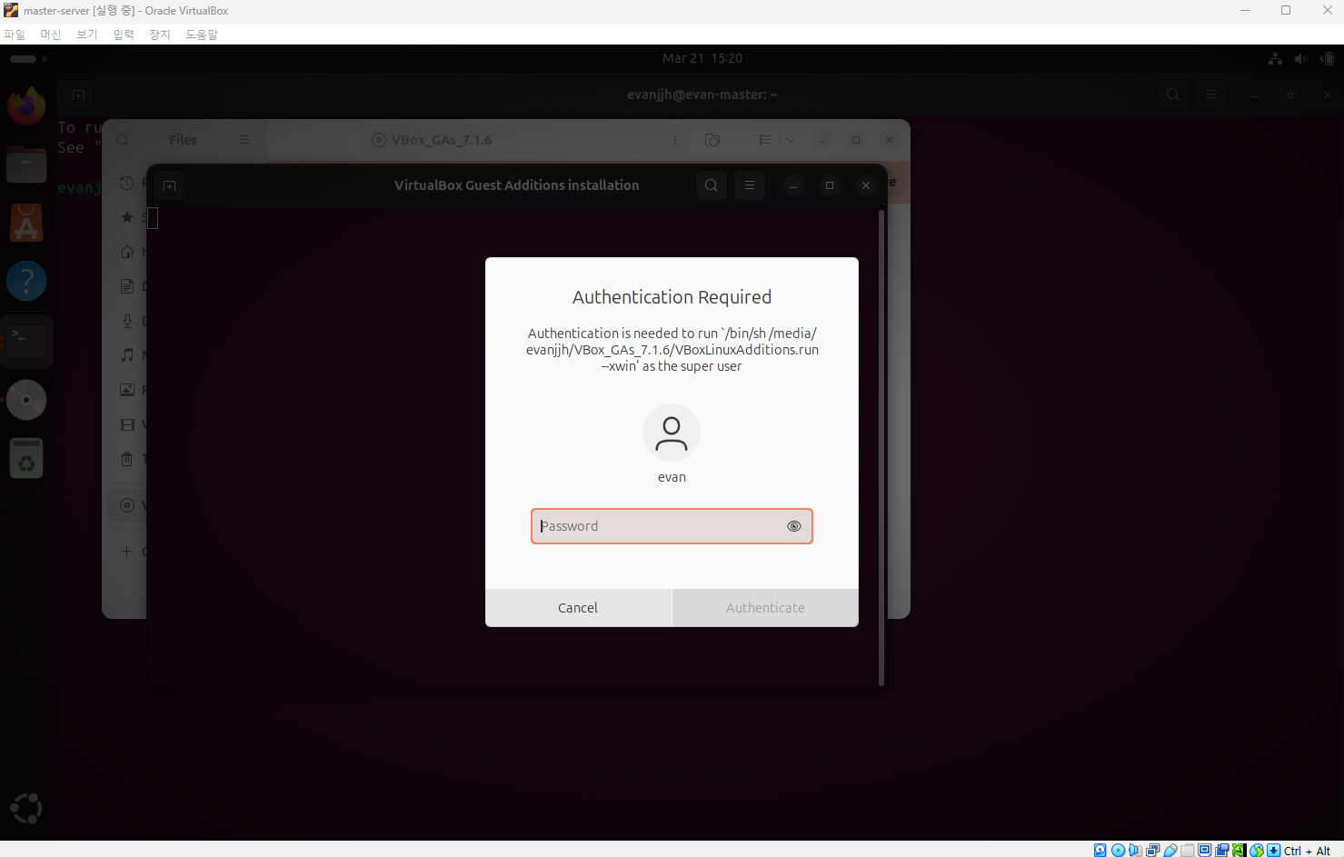Click VirtualBox recording status icon
This screenshot has height=857, width=1344.
point(1221,851)
